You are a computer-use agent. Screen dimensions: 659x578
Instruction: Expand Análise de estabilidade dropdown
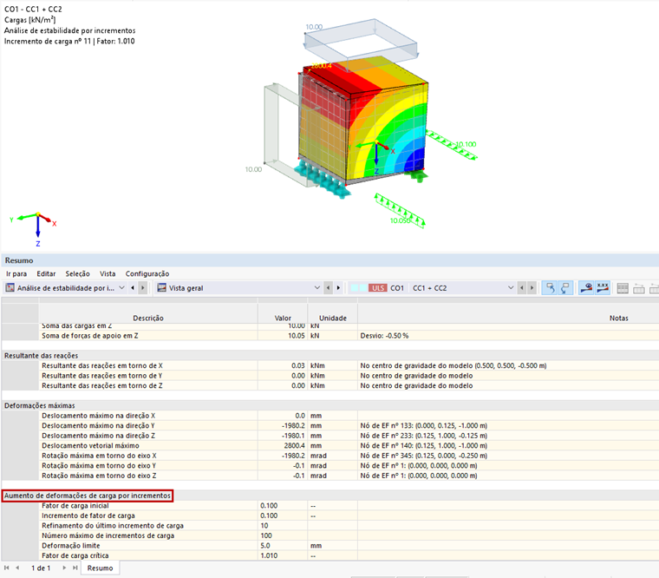click(121, 288)
